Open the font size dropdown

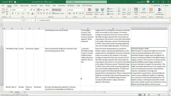pos(29,10)
